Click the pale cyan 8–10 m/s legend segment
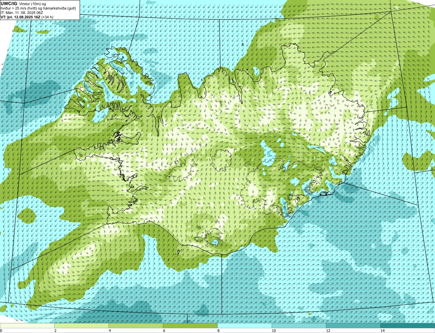The height and width of the screenshot is (333, 435). coord(245,326)
